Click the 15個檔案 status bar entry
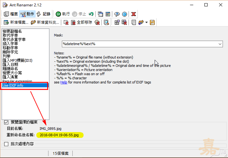The height and width of the screenshot is (158, 228). (x=60, y=153)
